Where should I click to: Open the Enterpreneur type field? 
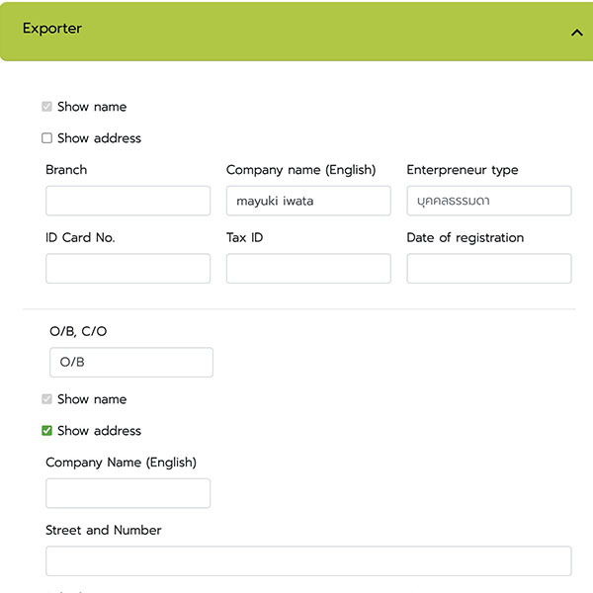point(488,201)
